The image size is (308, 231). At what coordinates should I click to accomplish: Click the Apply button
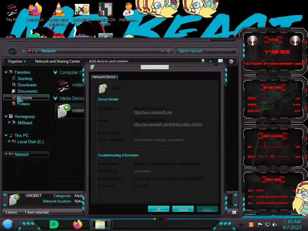pyautogui.click(x=207, y=209)
